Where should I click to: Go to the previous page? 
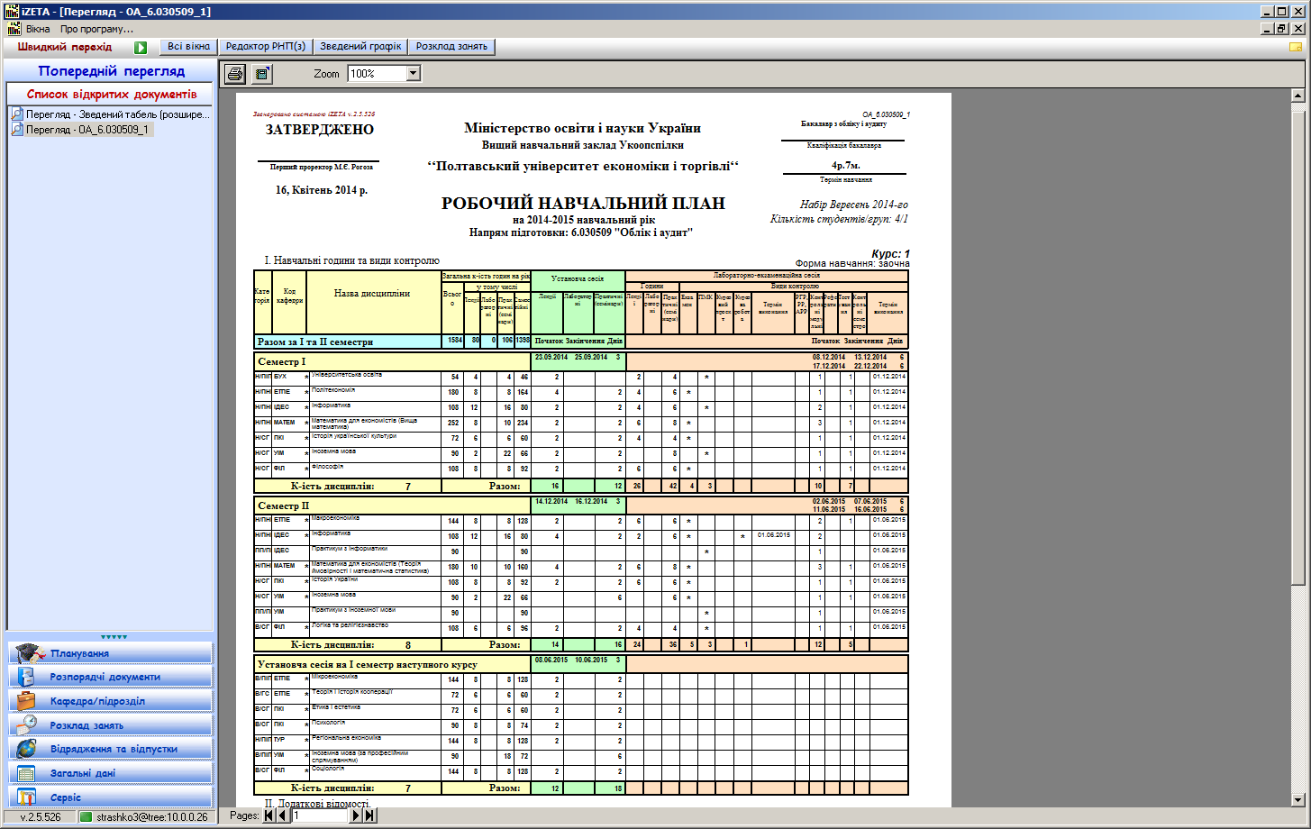(x=282, y=815)
